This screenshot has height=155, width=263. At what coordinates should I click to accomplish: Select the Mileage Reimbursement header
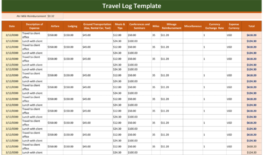click(172, 26)
